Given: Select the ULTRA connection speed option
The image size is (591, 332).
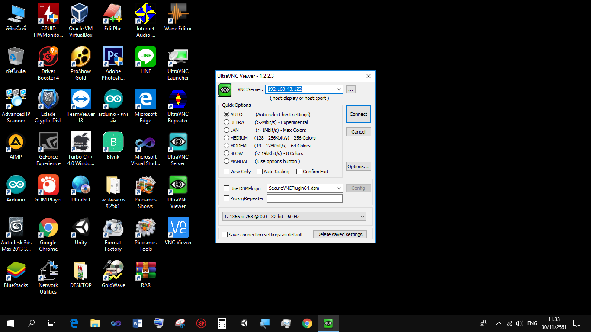Looking at the screenshot, I should point(227,122).
